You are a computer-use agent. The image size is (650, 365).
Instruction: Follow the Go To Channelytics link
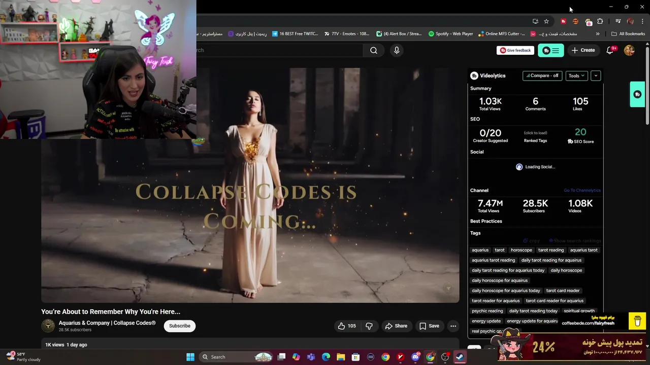pyautogui.click(x=582, y=191)
